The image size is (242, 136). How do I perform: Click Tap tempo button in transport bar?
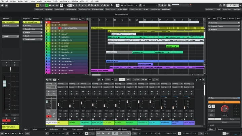click(x=201, y=133)
